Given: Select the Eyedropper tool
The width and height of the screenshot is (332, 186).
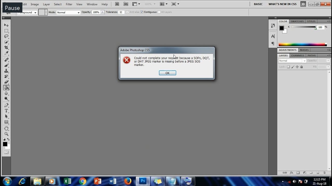Looking at the screenshot, I should pos(6,53).
